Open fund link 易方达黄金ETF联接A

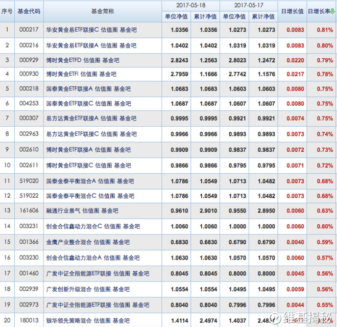point(72,118)
